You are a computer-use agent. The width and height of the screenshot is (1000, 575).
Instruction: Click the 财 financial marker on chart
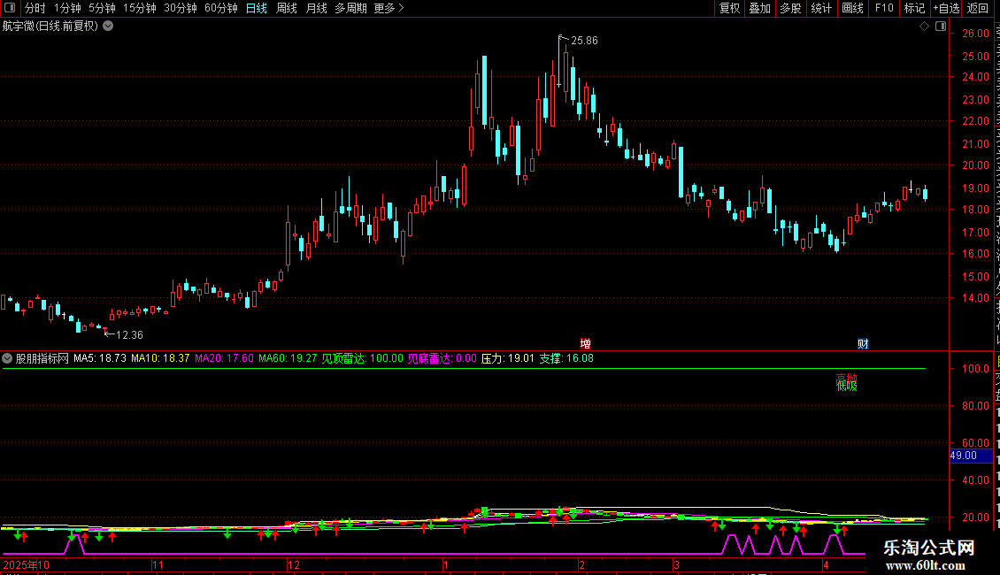[863, 343]
